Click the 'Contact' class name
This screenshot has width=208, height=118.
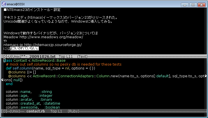point(20,61)
